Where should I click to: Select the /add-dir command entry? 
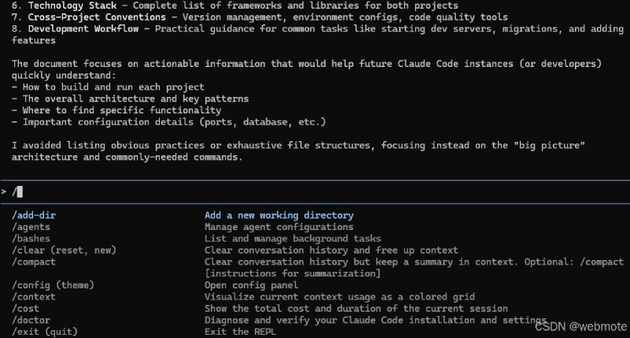click(34, 215)
